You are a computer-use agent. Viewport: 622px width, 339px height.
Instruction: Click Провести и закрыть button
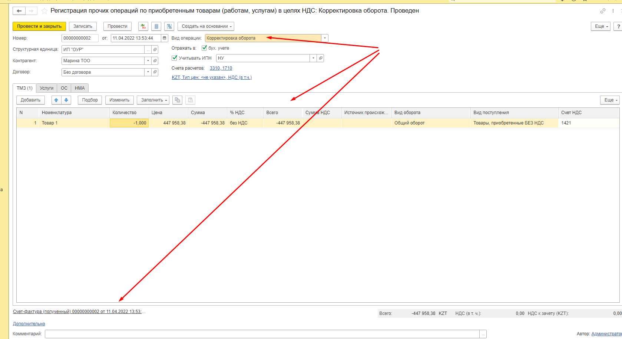click(x=39, y=26)
